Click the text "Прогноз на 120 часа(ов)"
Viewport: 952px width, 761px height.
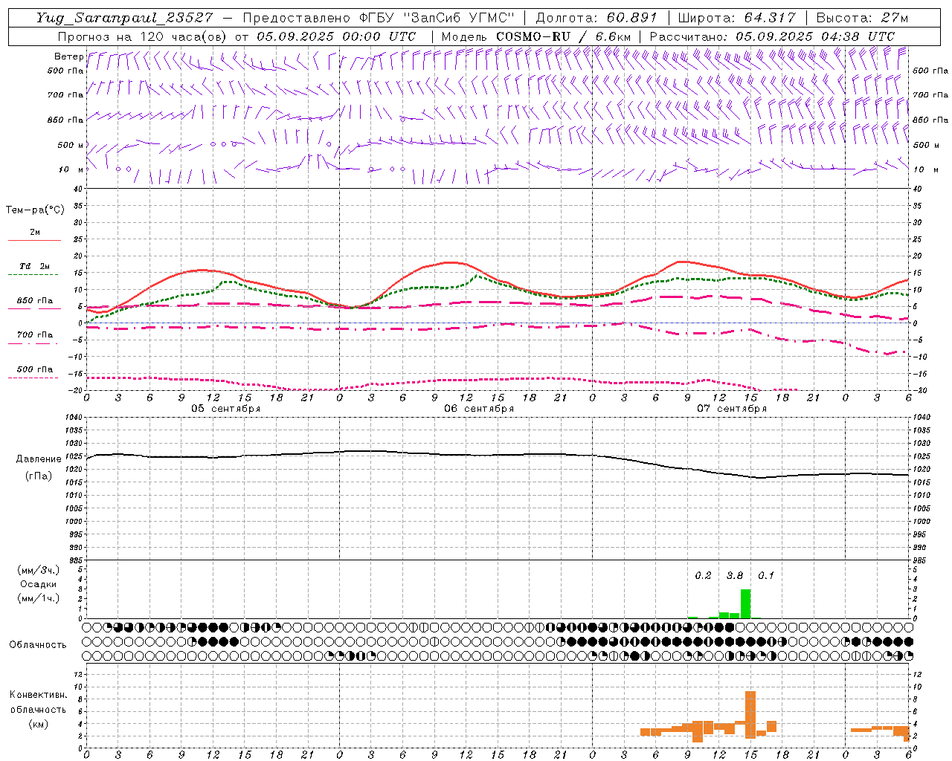[144, 36]
